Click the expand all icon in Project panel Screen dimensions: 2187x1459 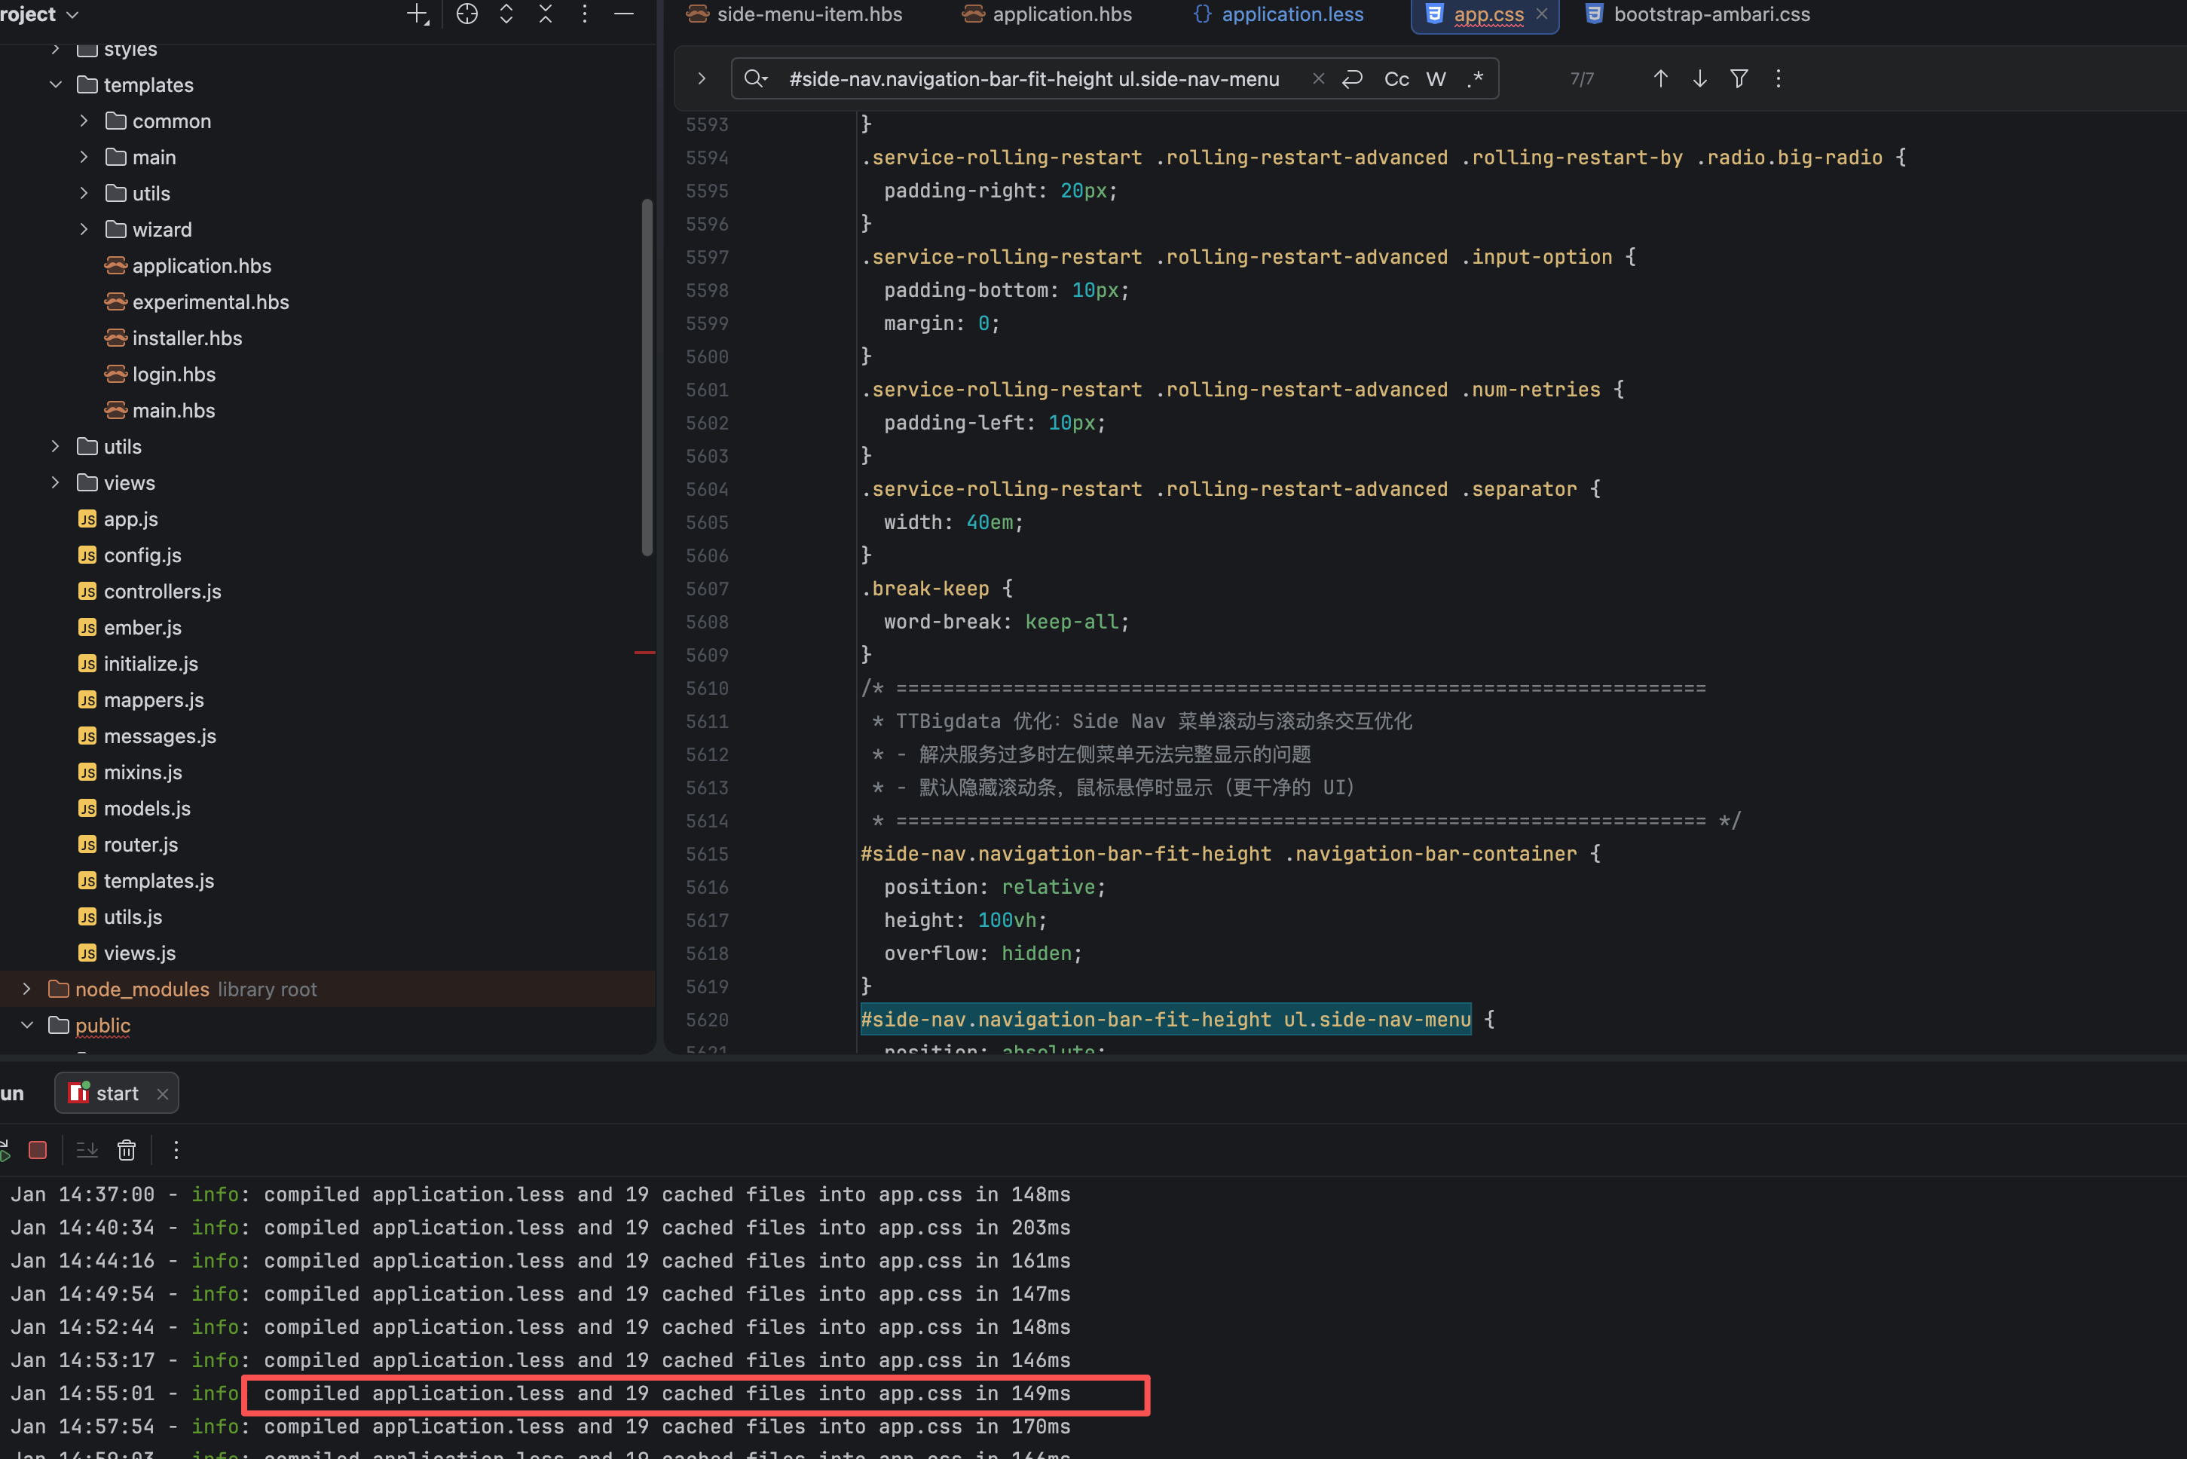[506, 14]
